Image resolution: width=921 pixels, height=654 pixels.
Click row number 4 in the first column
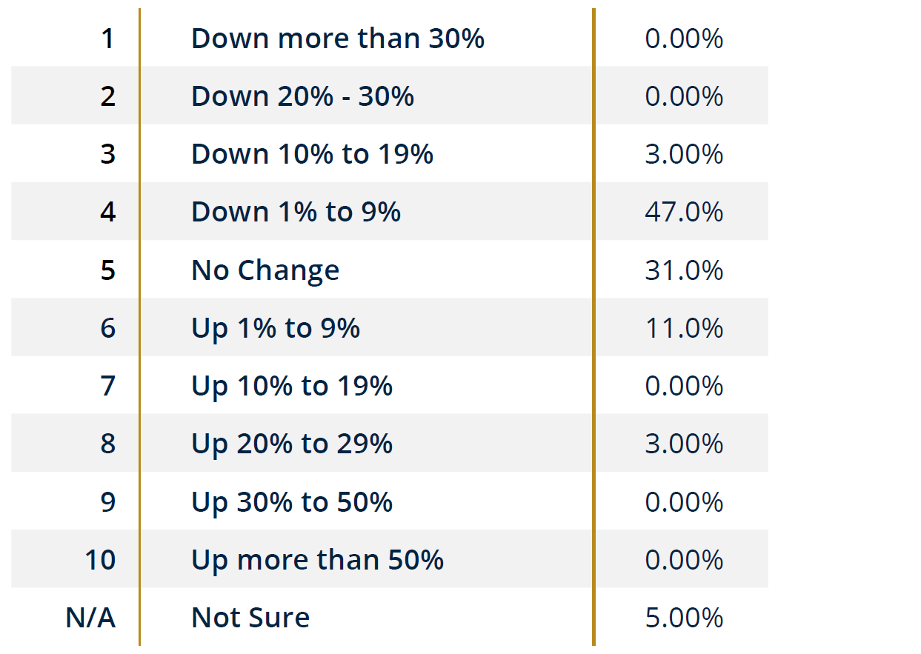pyautogui.click(x=108, y=213)
